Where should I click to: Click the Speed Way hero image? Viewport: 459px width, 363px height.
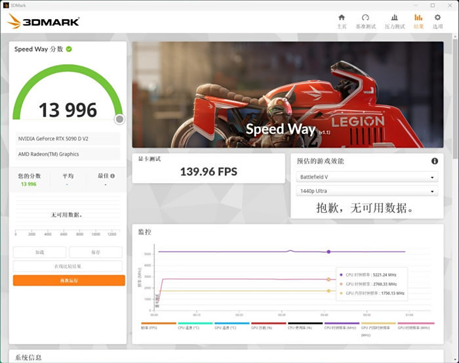[x=288, y=95]
